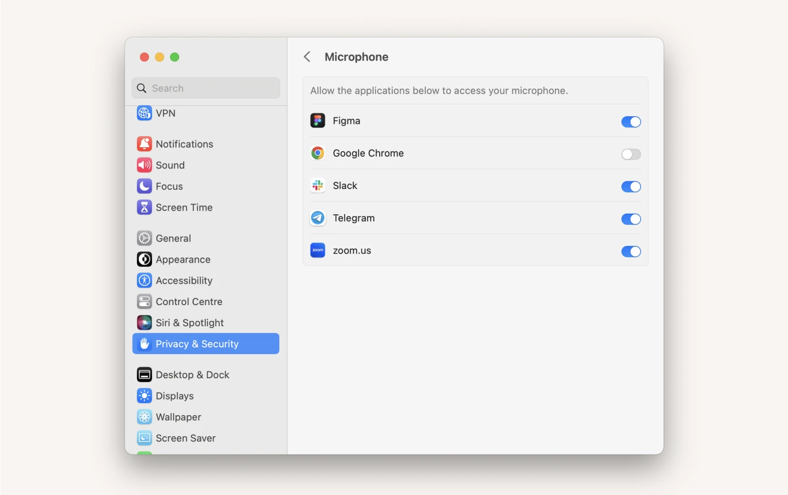Screen dimensions: 788x495
Task: Select General in the sidebar
Action: pyautogui.click(x=206, y=238)
